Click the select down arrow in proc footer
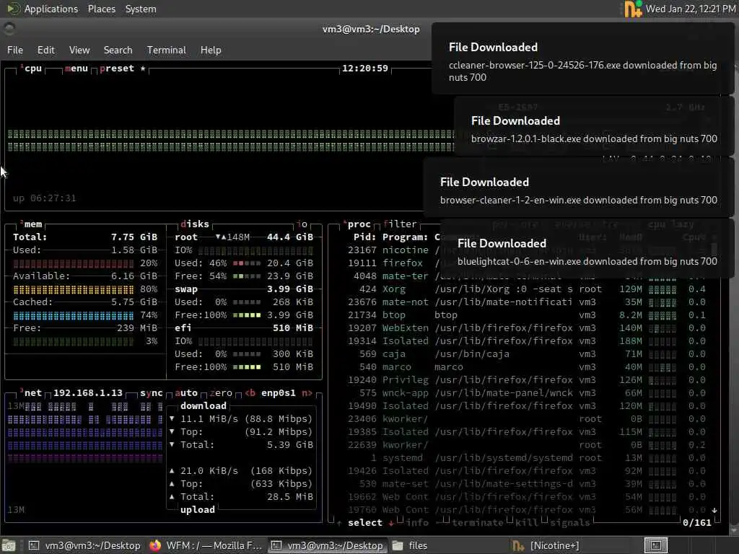Image resolution: width=739 pixels, height=554 pixels. [x=391, y=523]
